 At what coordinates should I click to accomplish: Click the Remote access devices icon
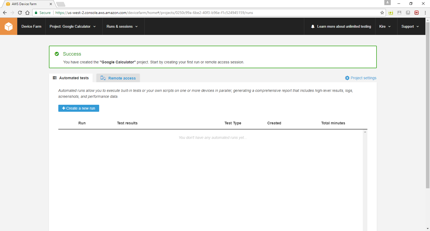pyautogui.click(x=103, y=78)
